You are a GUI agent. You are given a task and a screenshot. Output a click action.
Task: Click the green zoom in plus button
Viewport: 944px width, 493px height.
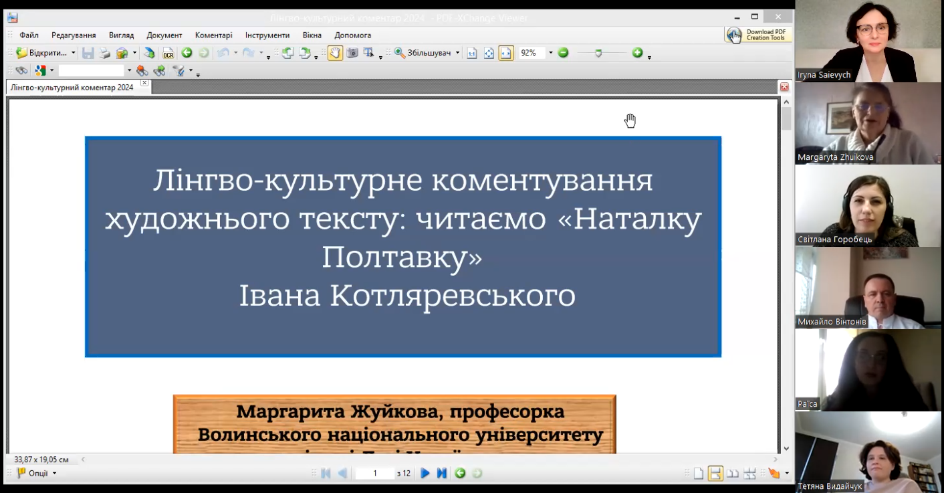coord(637,53)
